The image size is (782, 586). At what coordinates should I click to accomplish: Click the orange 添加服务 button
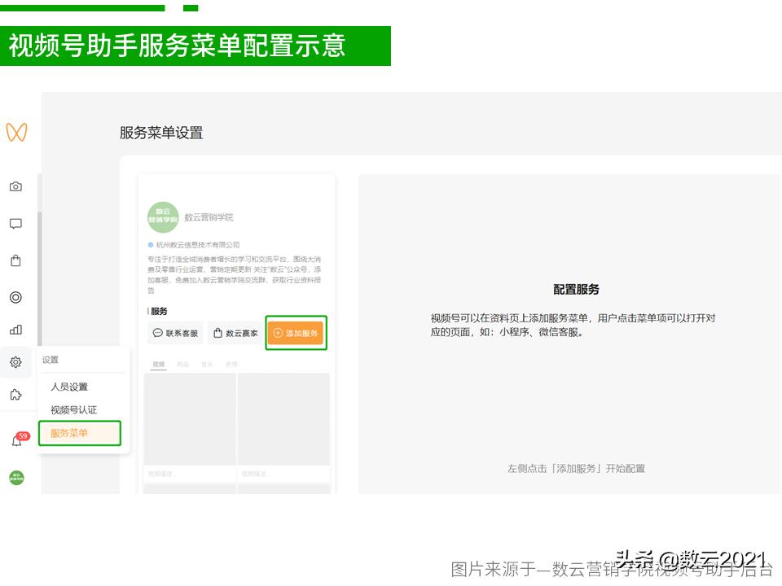click(x=296, y=334)
